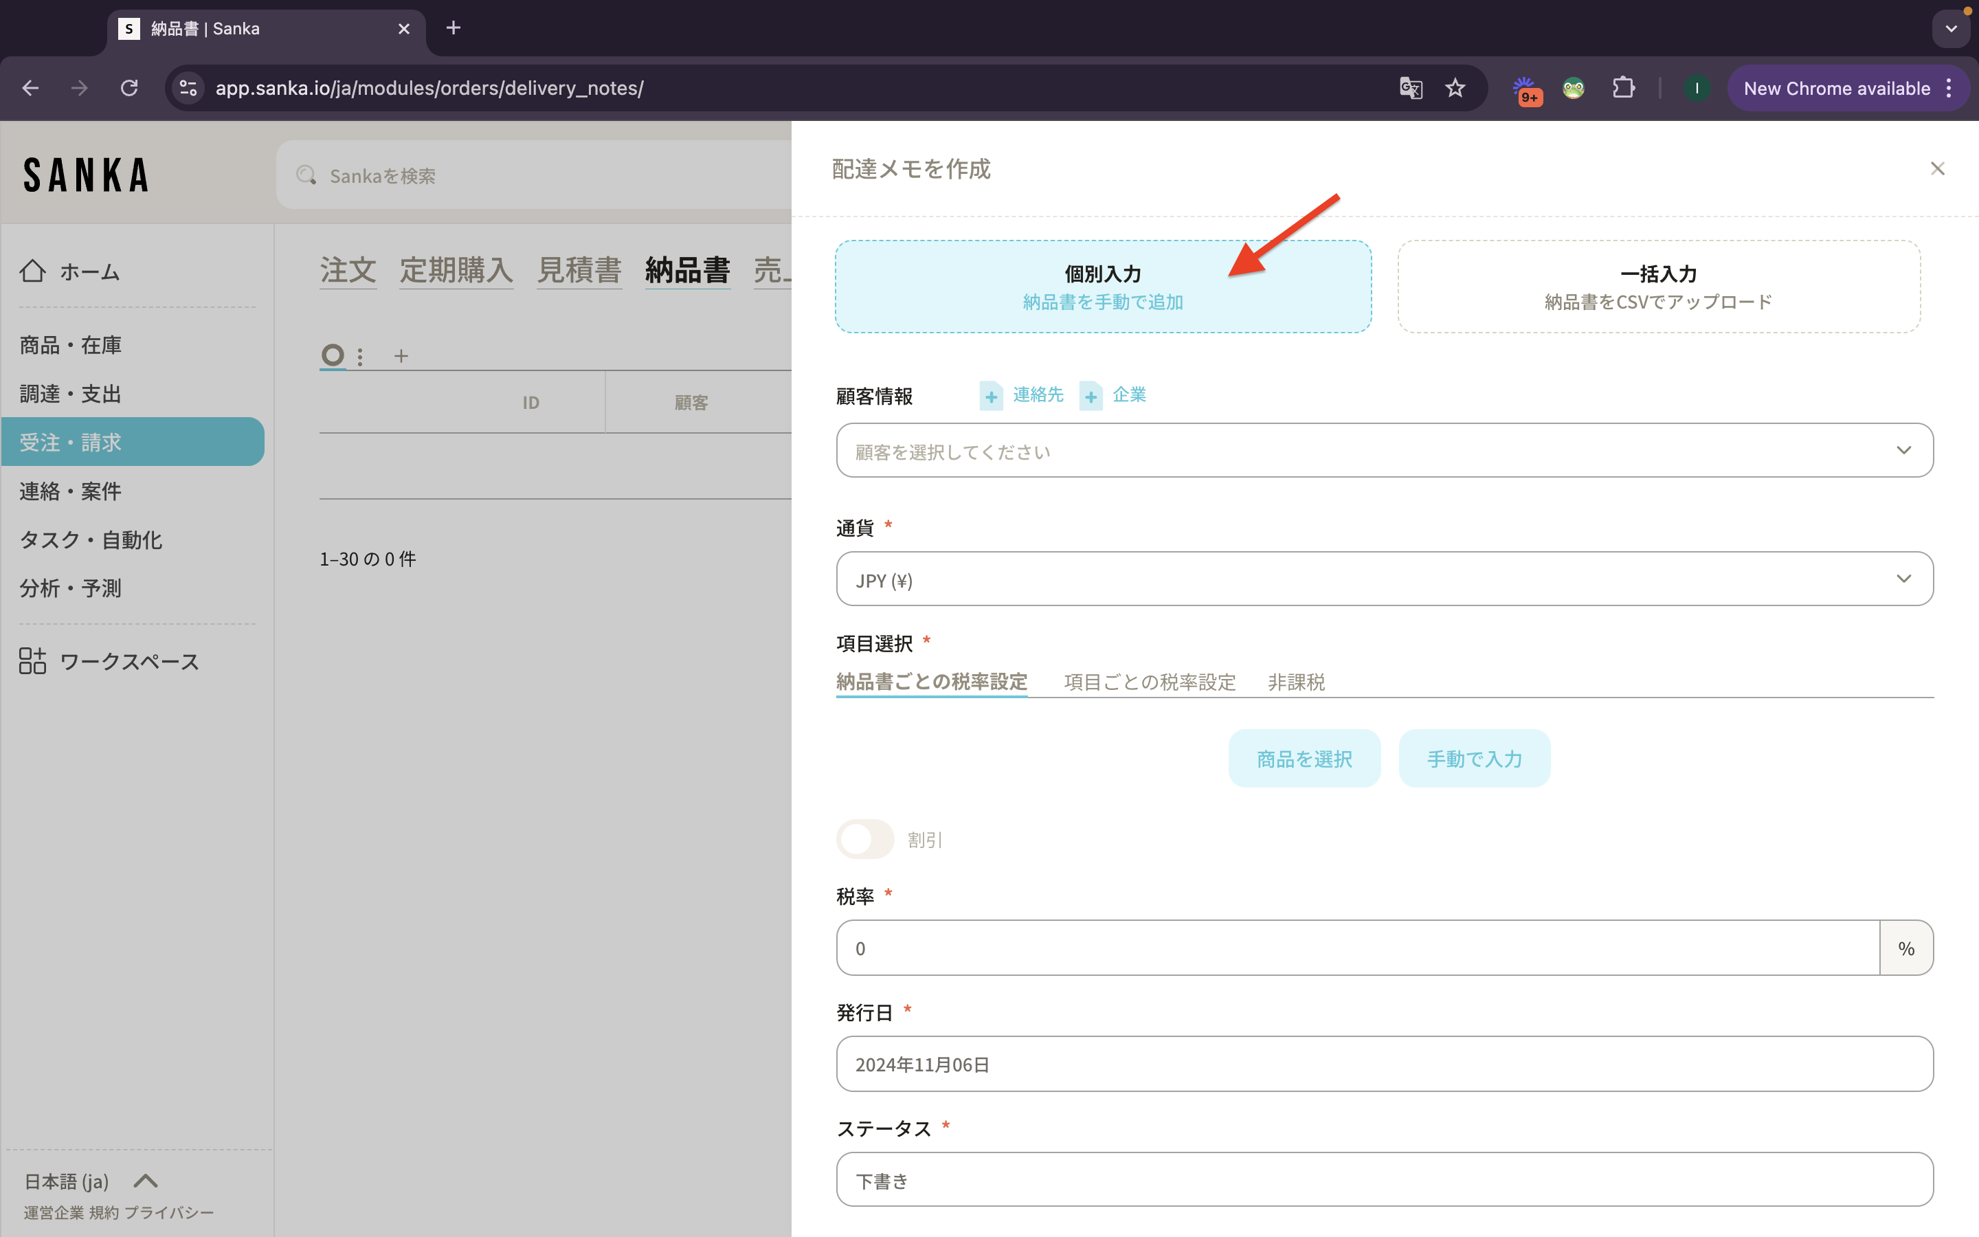This screenshot has height=1237, width=1979.
Task: Select the 一括入力 CSV upload option
Action: click(1658, 287)
